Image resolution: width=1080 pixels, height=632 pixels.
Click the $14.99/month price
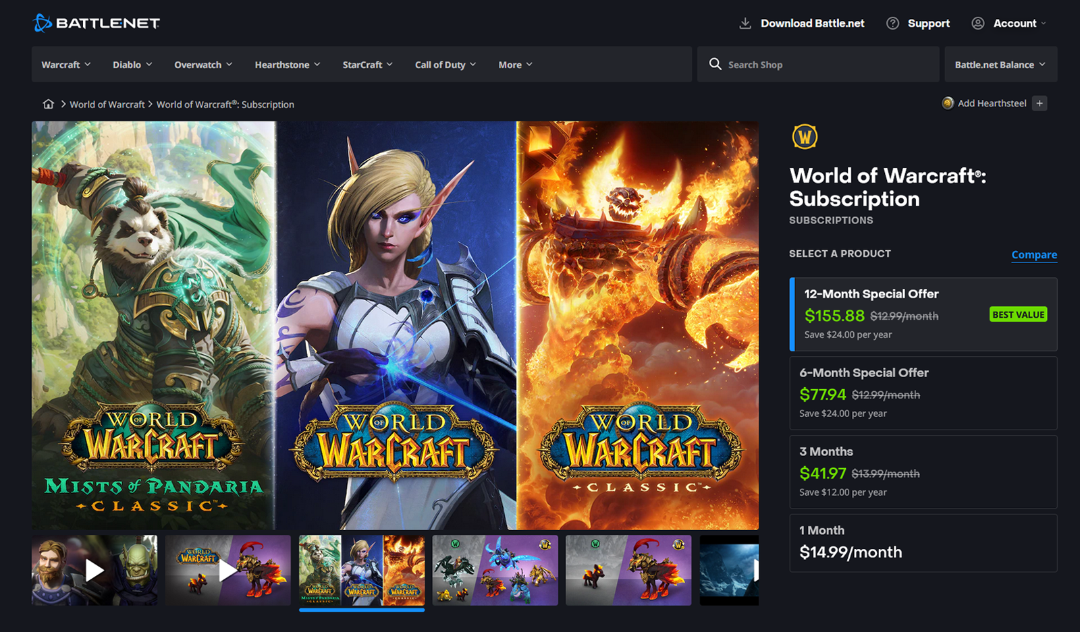tap(850, 552)
